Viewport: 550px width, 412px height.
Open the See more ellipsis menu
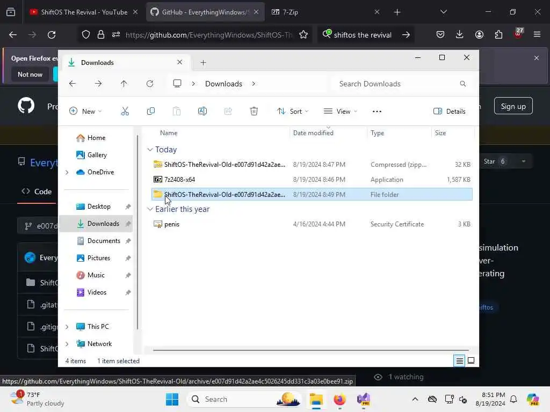pyautogui.click(x=377, y=112)
